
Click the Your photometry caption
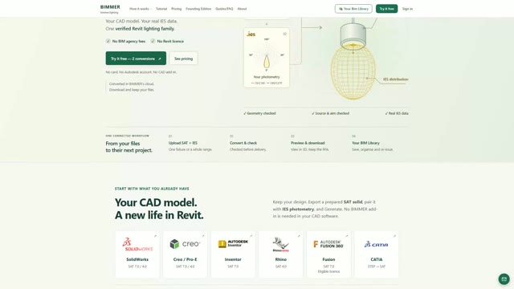[267, 77]
